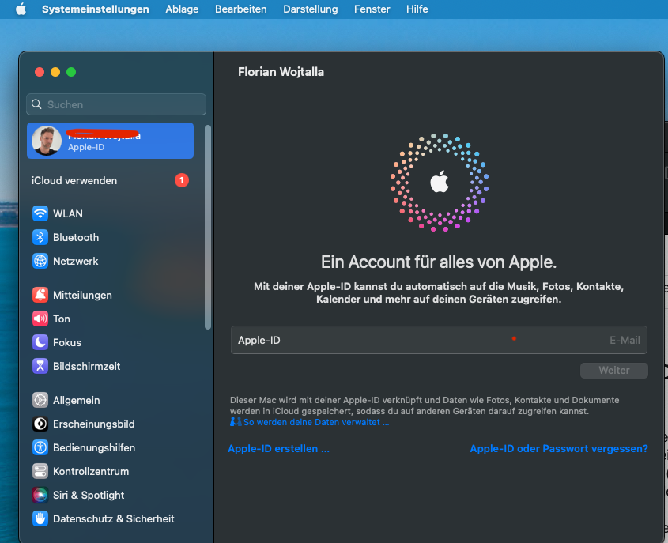
Task: Click the Erscheinungsbild icon
Action: click(40, 424)
